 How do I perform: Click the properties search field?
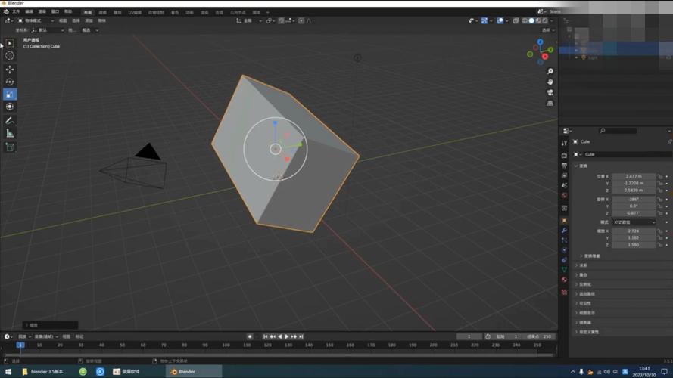point(618,131)
